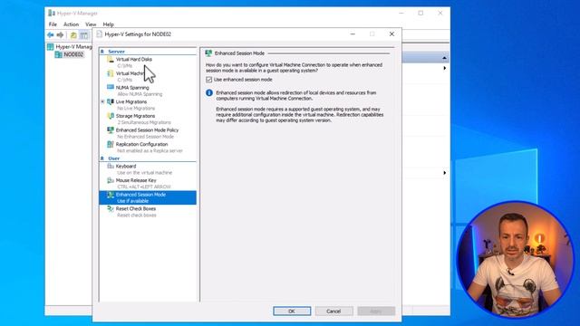Select Mouse Release Key setting
The height and width of the screenshot is (326, 580).
pos(136,180)
